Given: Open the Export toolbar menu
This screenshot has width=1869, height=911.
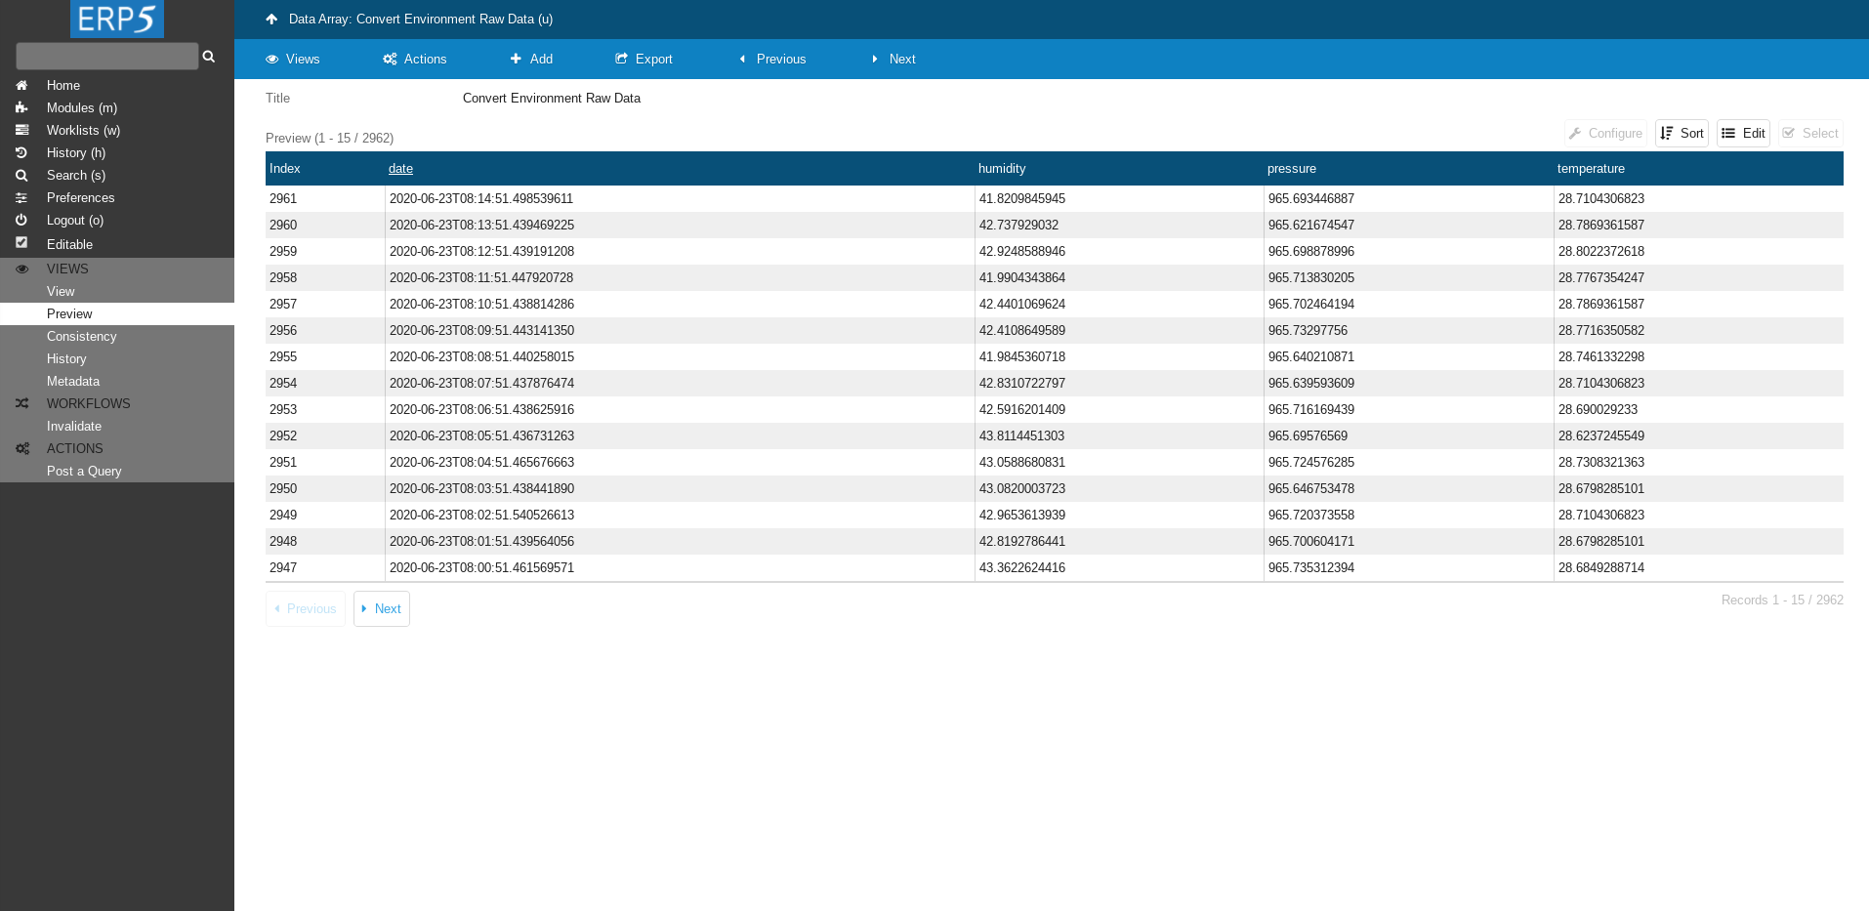Looking at the screenshot, I should [x=644, y=60].
